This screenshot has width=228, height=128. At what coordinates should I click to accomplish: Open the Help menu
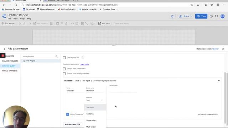29,19
